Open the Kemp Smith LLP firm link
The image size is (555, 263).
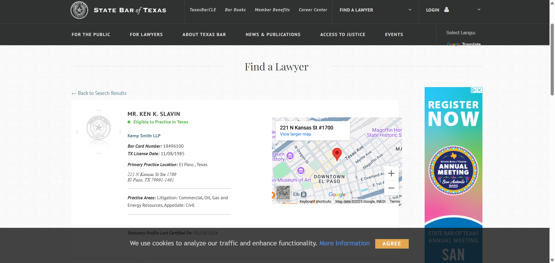pos(144,136)
